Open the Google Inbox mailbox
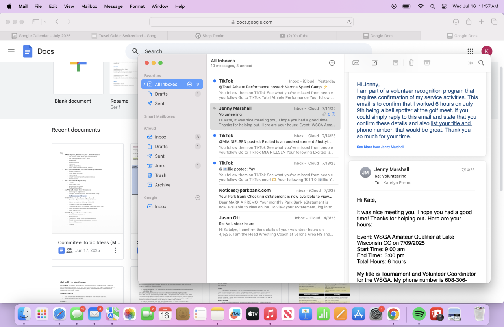 point(172,206)
